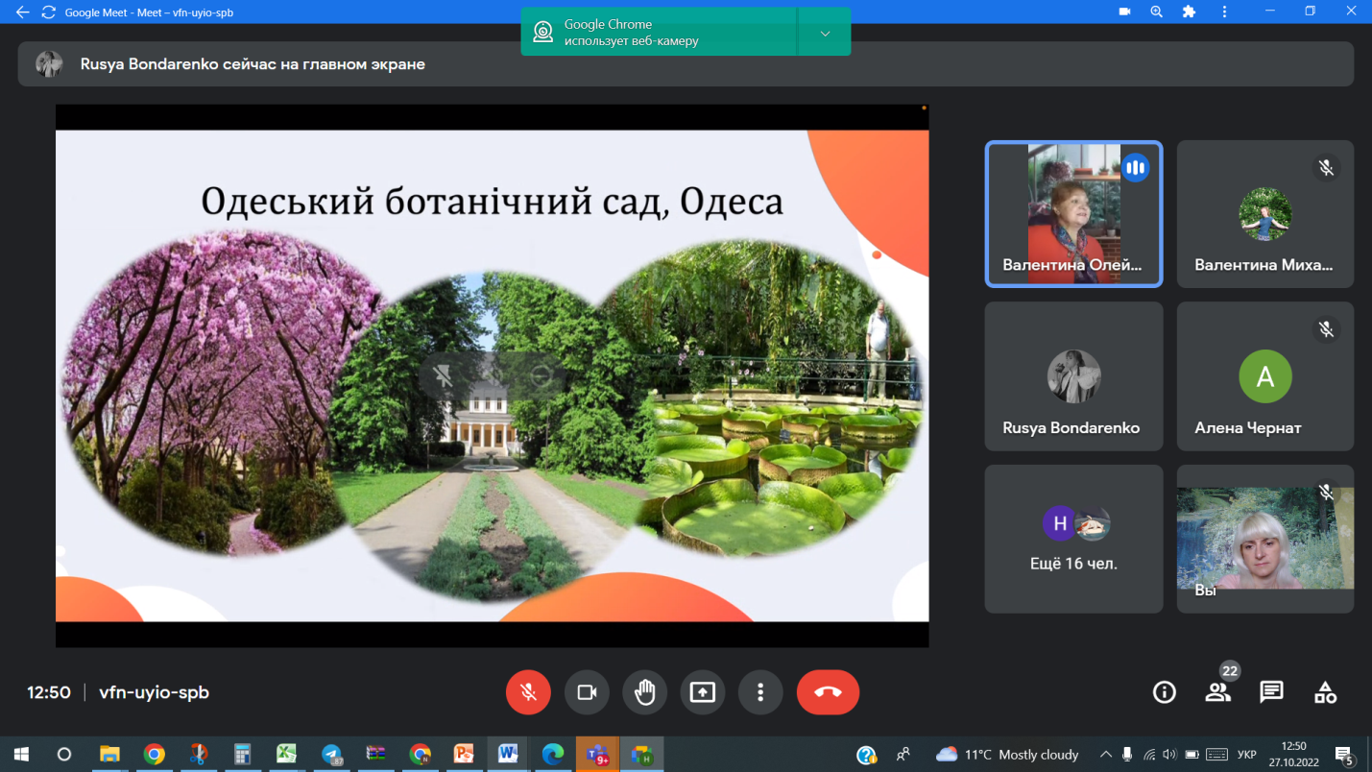Screen dimensions: 1372x772
Task: Select the Валентина Олей video tile
Action: [x=1073, y=214]
